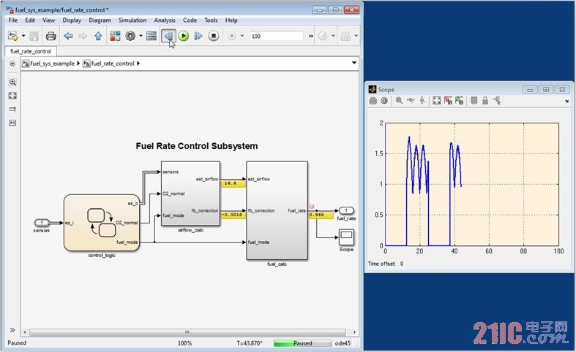Screen dimensions: 576x352
Task: Click fuel_rate_control in the breadcrumb
Action: [113, 64]
